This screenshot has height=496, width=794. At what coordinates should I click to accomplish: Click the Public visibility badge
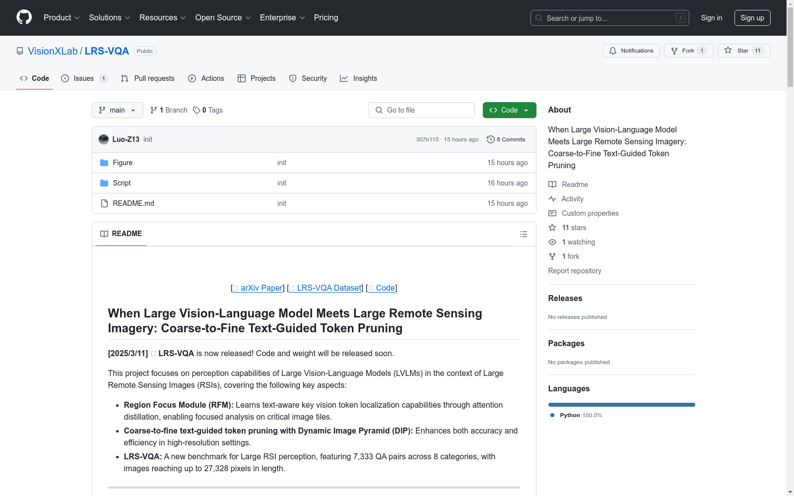coord(144,51)
